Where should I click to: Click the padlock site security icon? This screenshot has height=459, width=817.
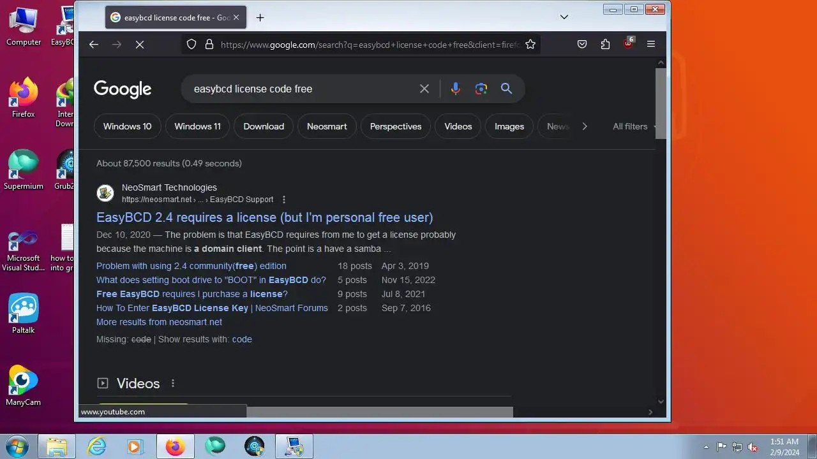click(x=209, y=45)
